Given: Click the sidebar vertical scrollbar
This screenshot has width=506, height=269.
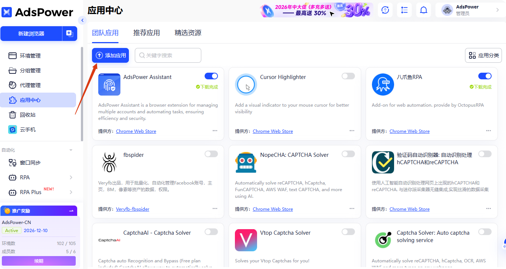Looking at the screenshot, I should click(82, 94).
